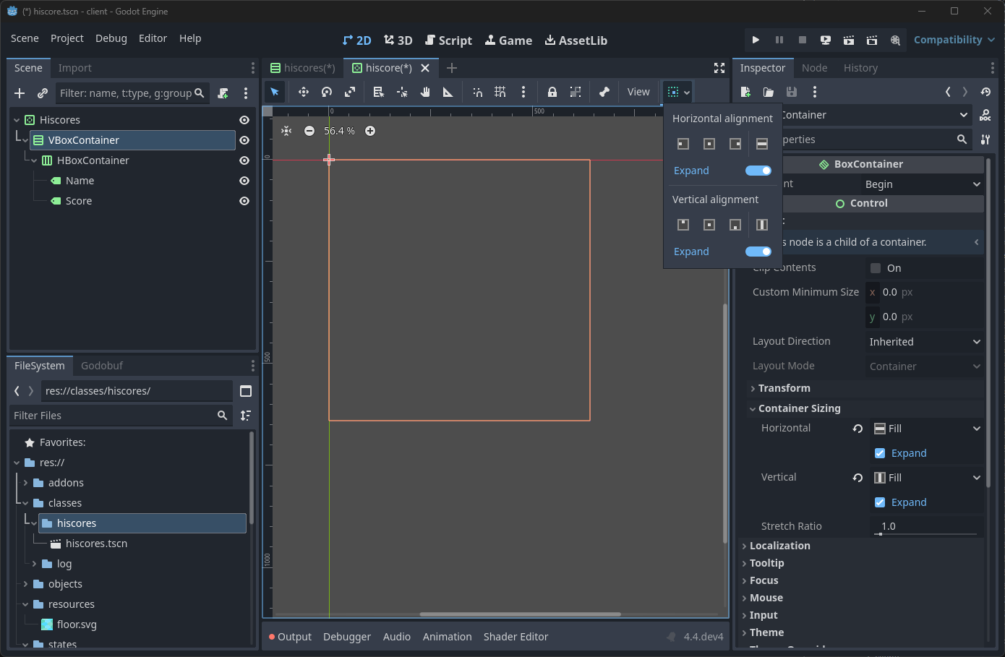Center the viewport view icon
This screenshot has width=1005, height=657.
(x=286, y=131)
